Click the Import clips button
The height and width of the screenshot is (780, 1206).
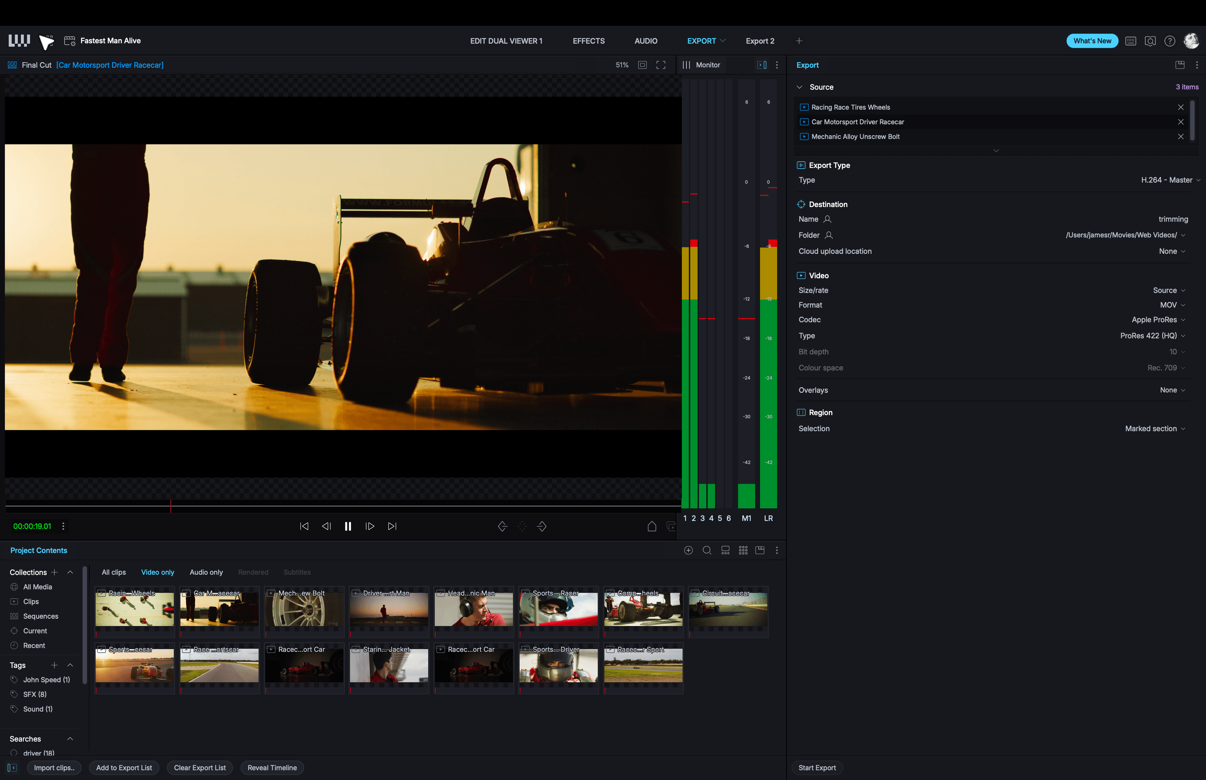54,768
